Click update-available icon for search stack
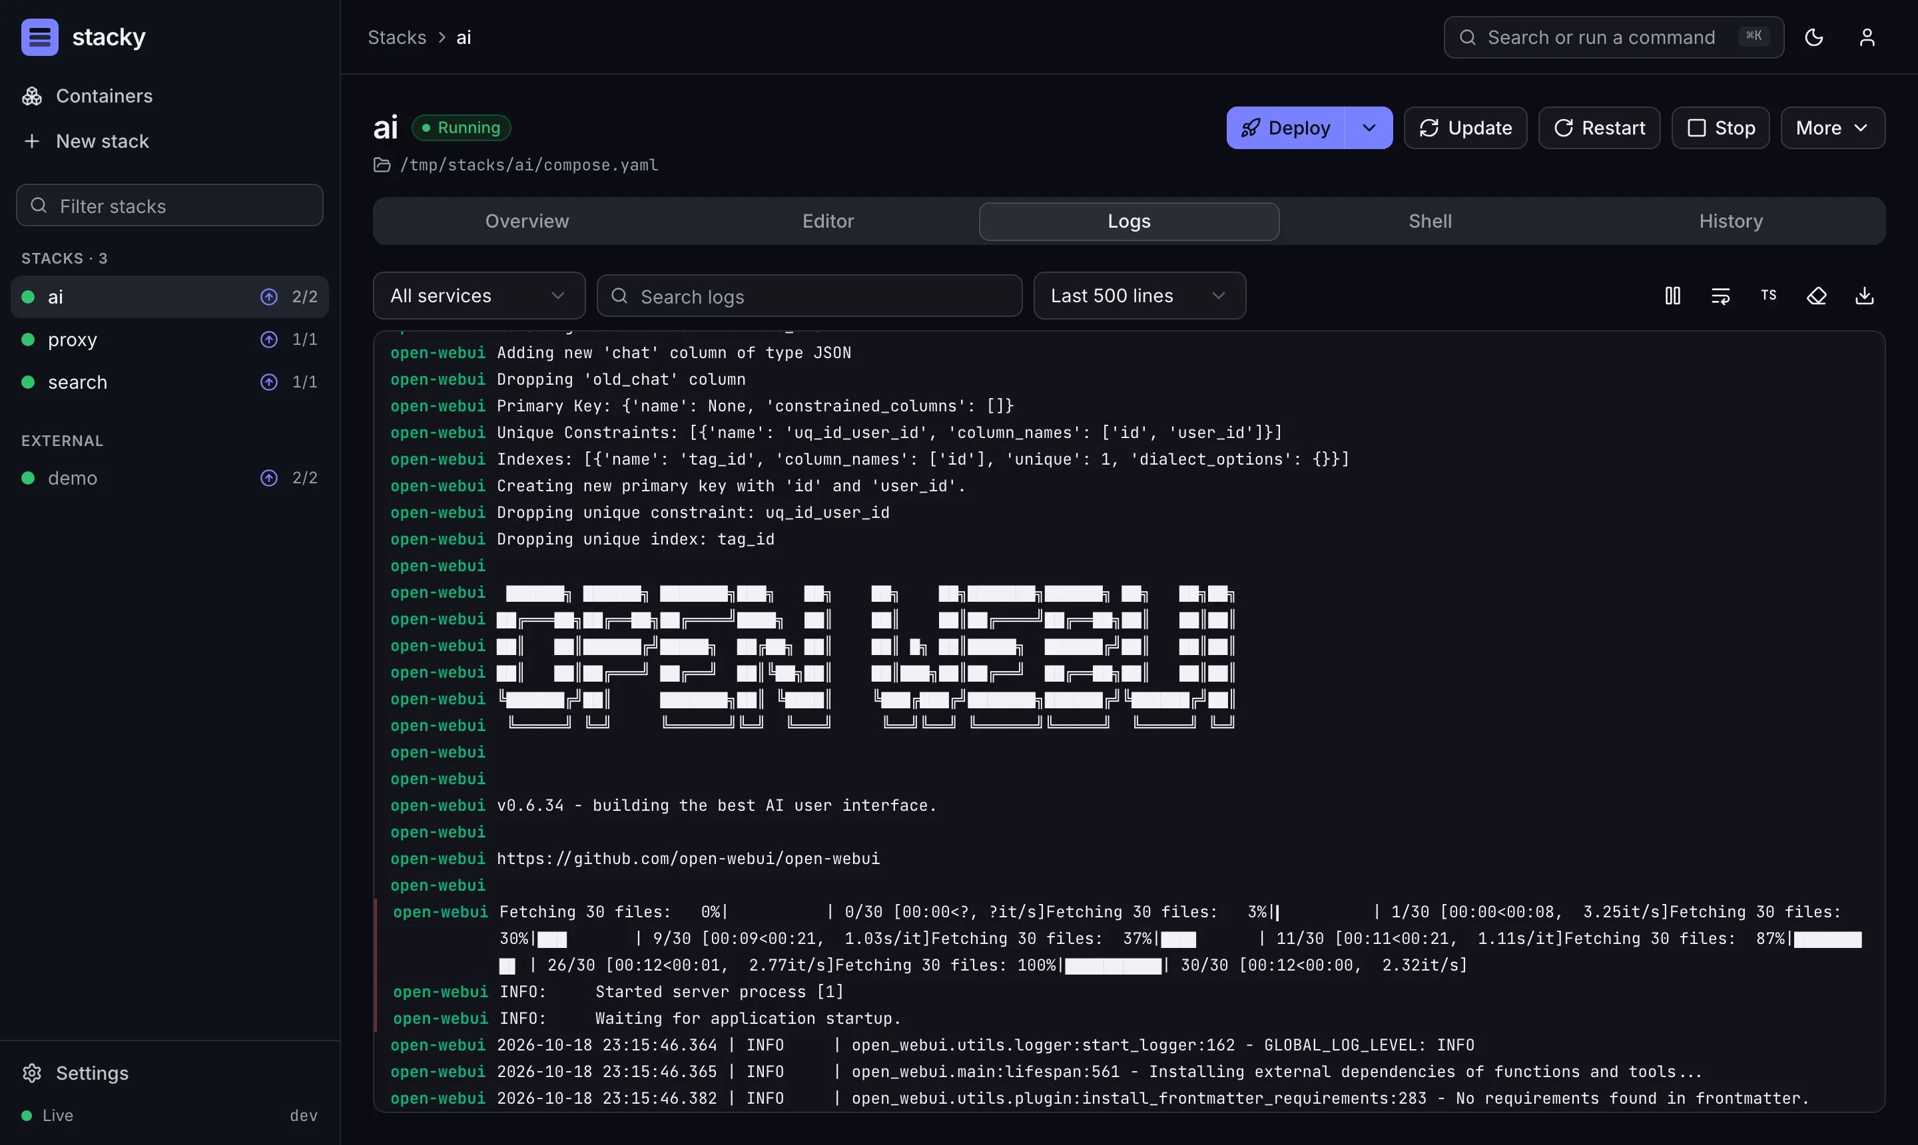Image resolution: width=1918 pixels, height=1145 pixels. (268, 382)
